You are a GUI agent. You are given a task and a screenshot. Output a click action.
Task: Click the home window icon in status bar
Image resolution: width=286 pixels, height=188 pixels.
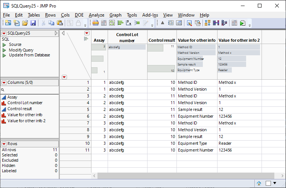click(x=259, y=183)
